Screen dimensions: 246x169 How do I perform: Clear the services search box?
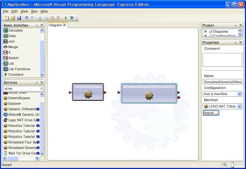tap(41, 89)
